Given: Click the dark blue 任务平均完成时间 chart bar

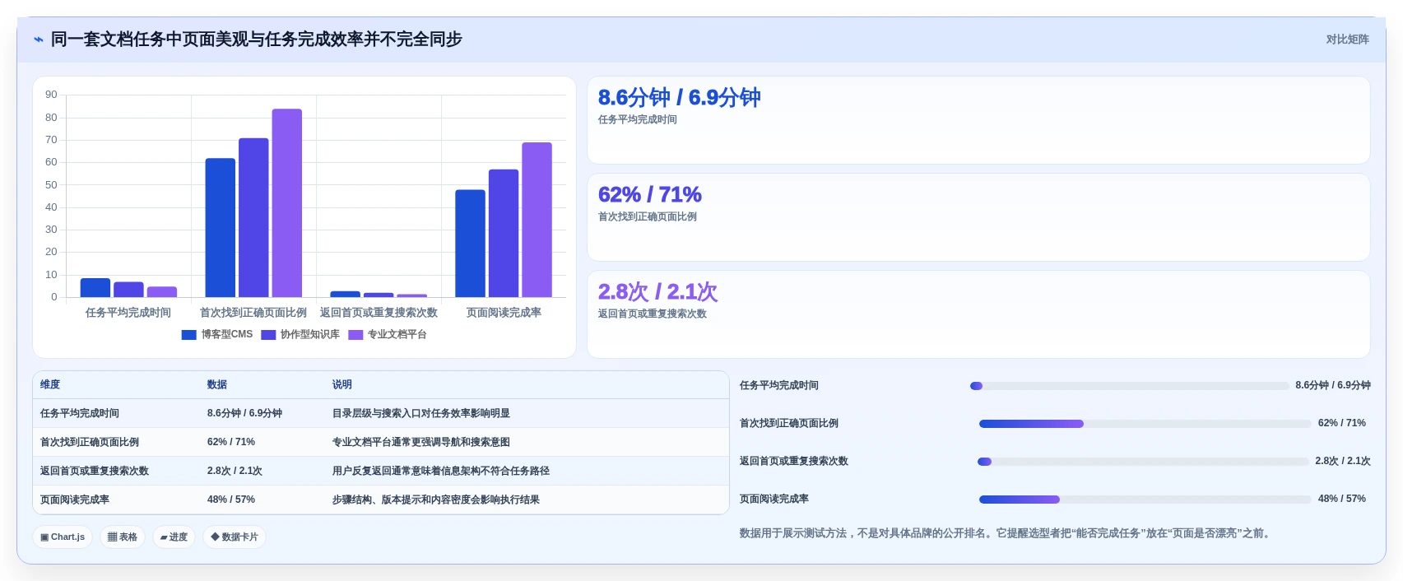Looking at the screenshot, I should [95, 288].
